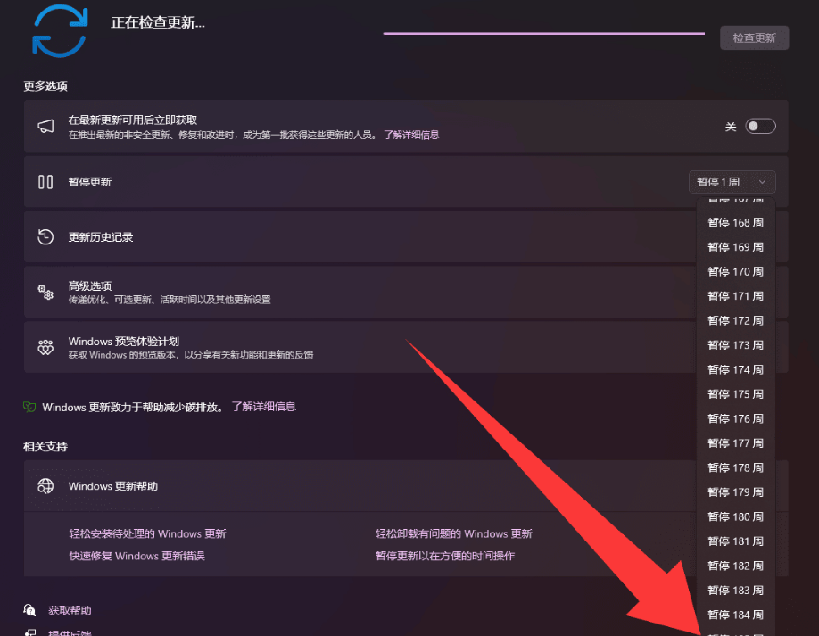This screenshot has width=819, height=636.
Task: Click the 检查更新 button
Action: pyautogui.click(x=754, y=38)
